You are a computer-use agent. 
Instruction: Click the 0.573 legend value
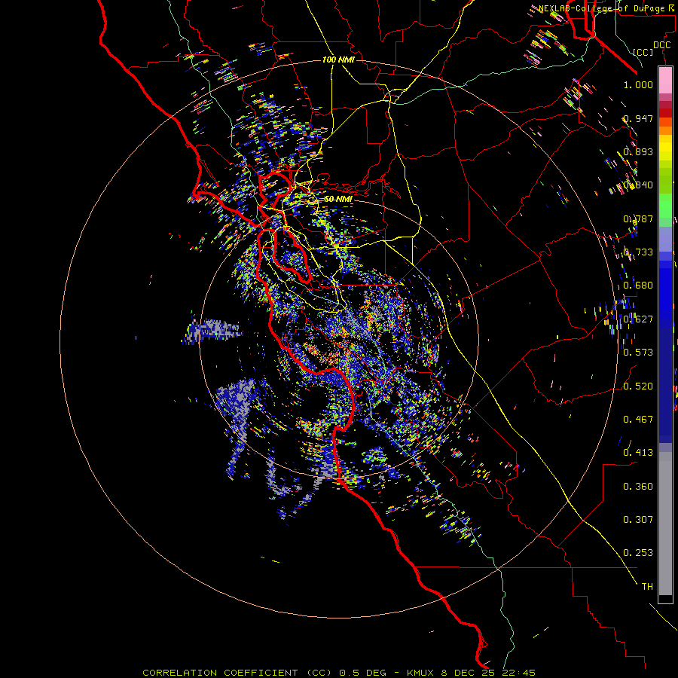pos(638,353)
